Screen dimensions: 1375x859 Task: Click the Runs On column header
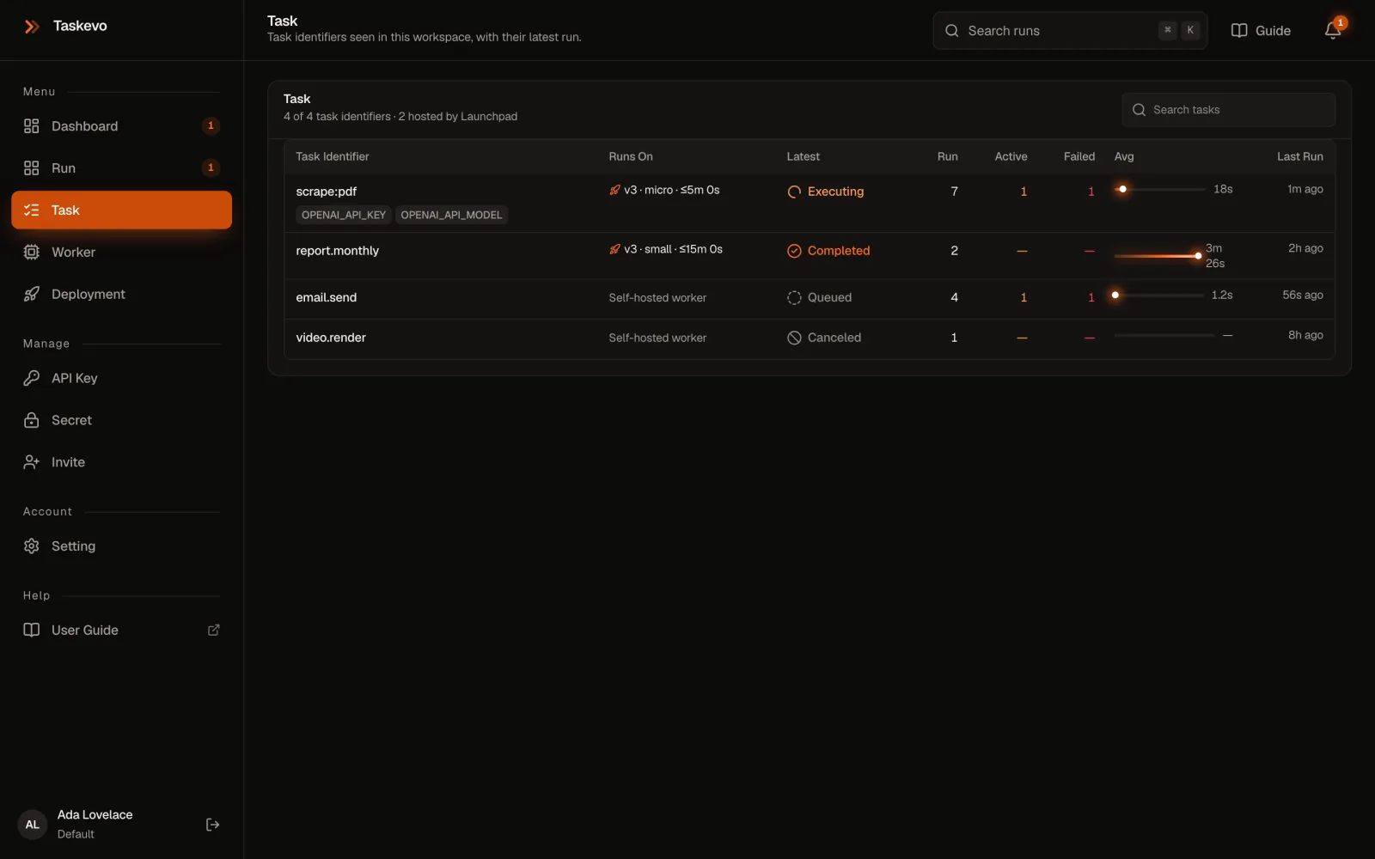coord(631,156)
